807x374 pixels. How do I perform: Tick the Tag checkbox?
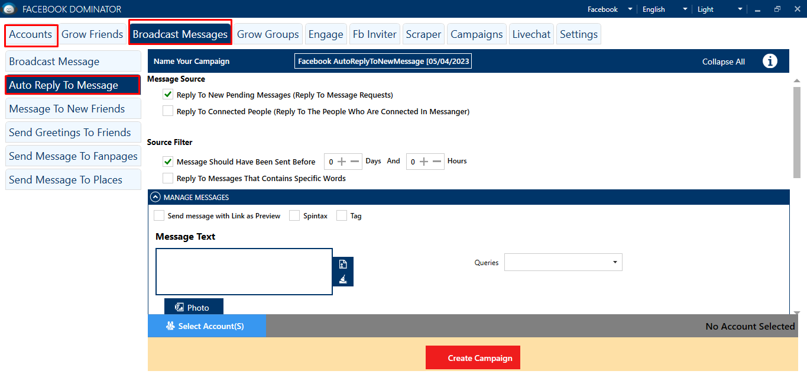tap(342, 216)
